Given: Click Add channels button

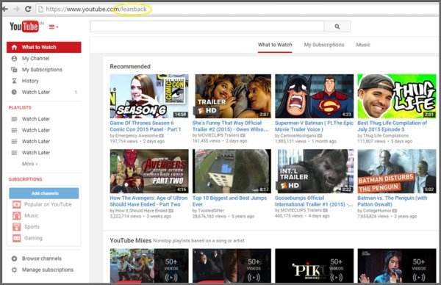Looking at the screenshot, I should tap(44, 193).
